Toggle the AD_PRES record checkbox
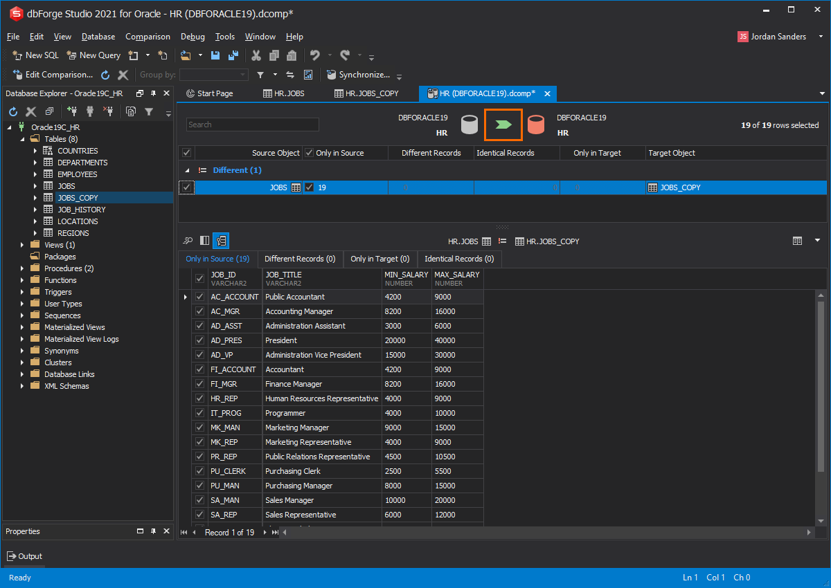The width and height of the screenshot is (831, 588). pos(199,340)
